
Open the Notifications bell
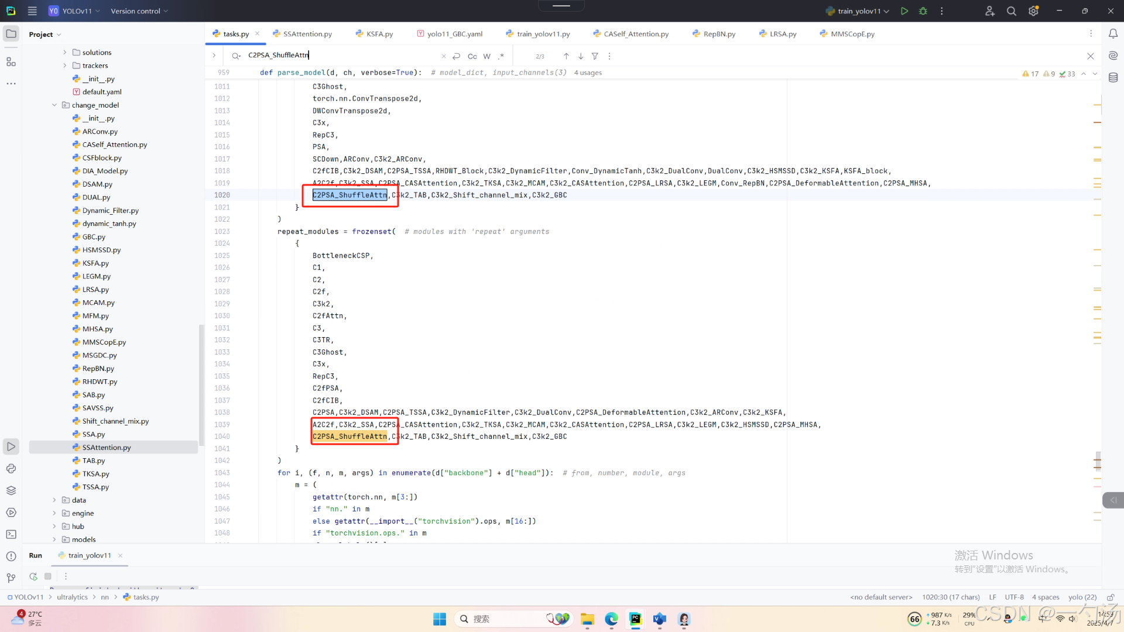(x=1113, y=34)
